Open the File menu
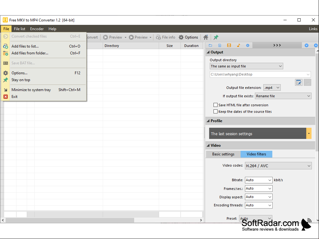The width and height of the screenshot is (319, 239). (x=6, y=29)
